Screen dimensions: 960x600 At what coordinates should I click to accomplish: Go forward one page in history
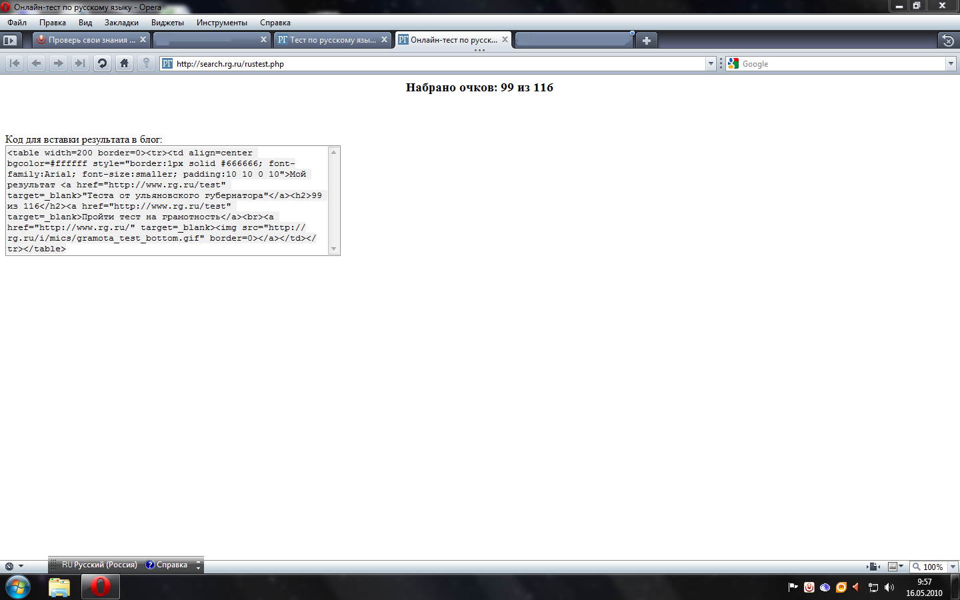[58, 63]
